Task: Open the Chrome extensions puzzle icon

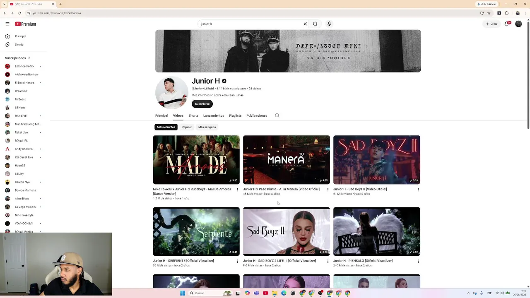Action: (507, 13)
